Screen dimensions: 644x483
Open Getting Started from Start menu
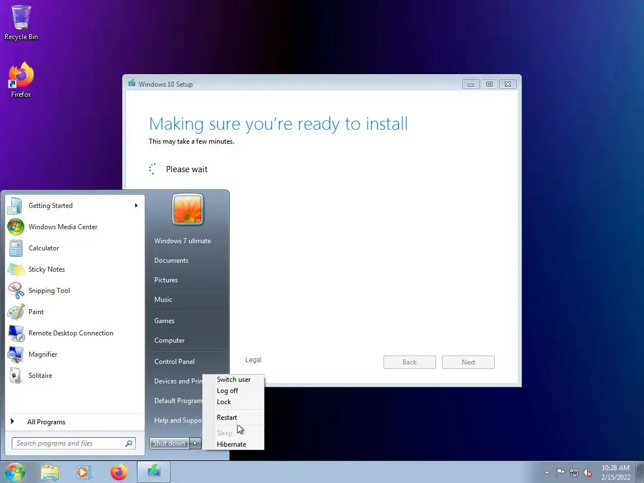pyautogui.click(x=74, y=205)
